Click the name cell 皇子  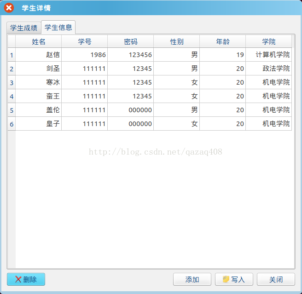(x=38, y=124)
